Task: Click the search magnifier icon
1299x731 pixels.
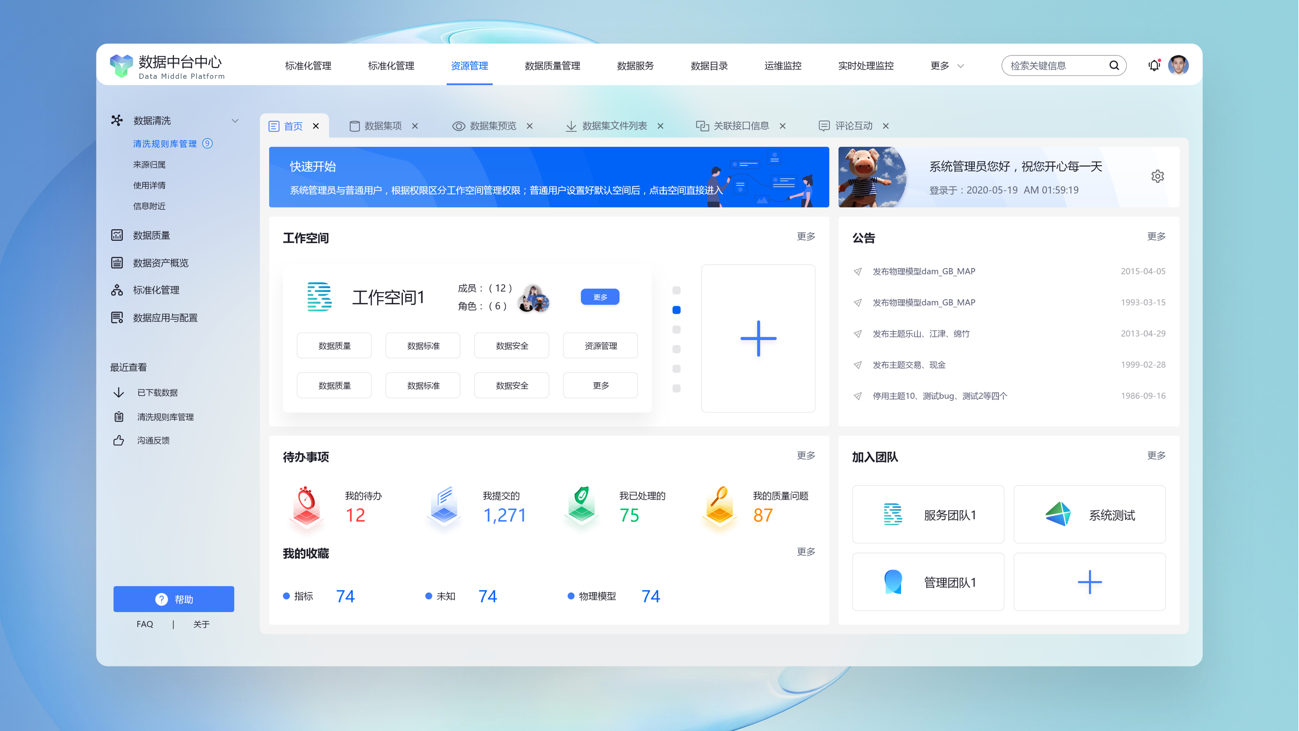Action: click(1114, 66)
